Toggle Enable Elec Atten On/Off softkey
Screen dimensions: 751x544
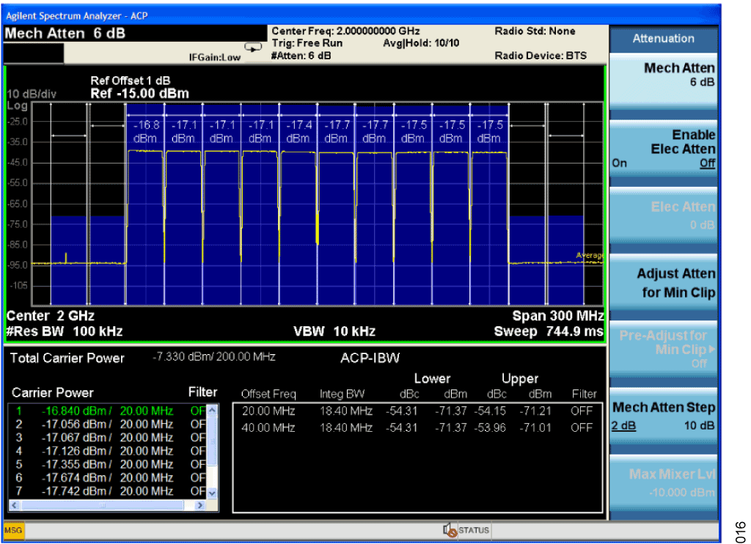663,149
